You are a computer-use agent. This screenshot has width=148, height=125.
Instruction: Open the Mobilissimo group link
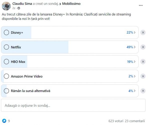pos(71,4)
